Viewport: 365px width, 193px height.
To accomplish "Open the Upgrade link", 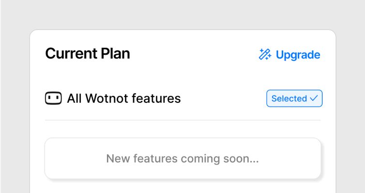I will (x=289, y=55).
